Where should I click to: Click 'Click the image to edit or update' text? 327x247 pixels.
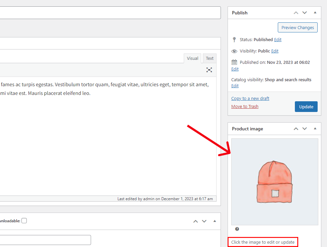263,242
